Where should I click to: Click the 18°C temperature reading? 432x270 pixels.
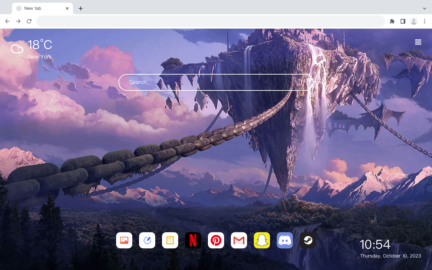[x=40, y=45]
